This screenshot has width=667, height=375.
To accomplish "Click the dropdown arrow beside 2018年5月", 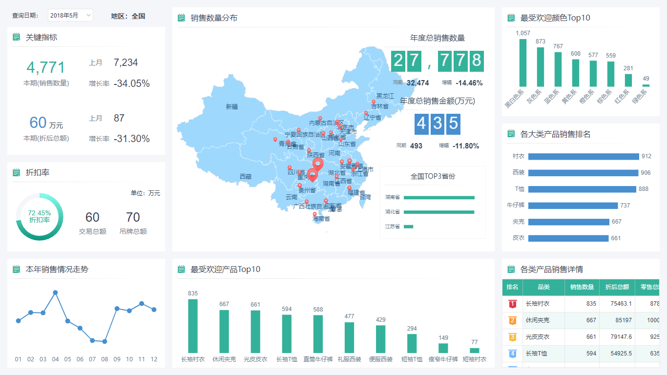I will click(88, 16).
